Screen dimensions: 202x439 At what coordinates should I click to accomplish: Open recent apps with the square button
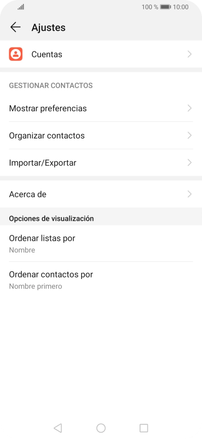143,428
